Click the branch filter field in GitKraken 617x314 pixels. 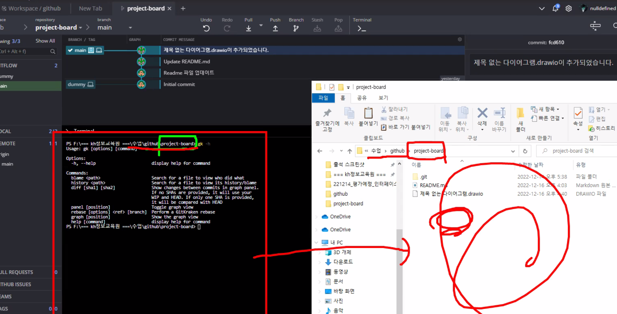click(x=28, y=51)
